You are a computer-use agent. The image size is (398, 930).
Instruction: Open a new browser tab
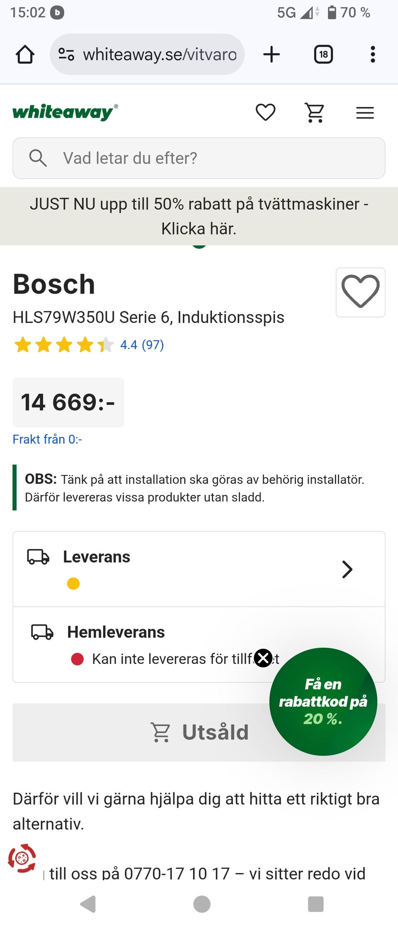click(272, 54)
